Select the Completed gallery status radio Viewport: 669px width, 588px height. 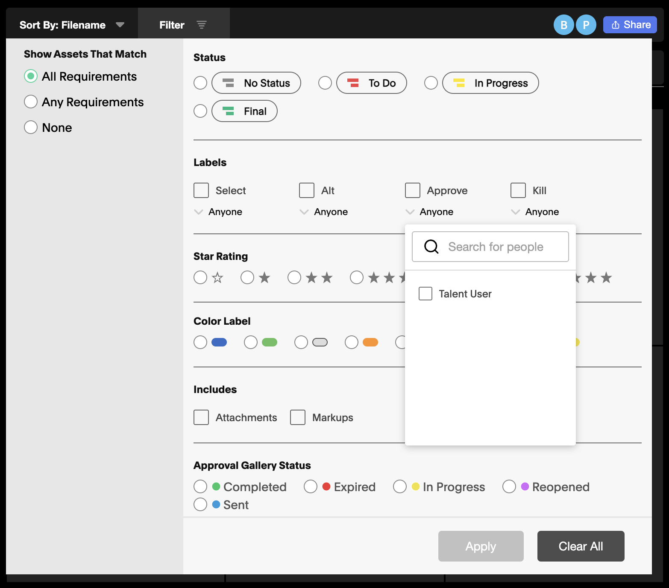200,486
